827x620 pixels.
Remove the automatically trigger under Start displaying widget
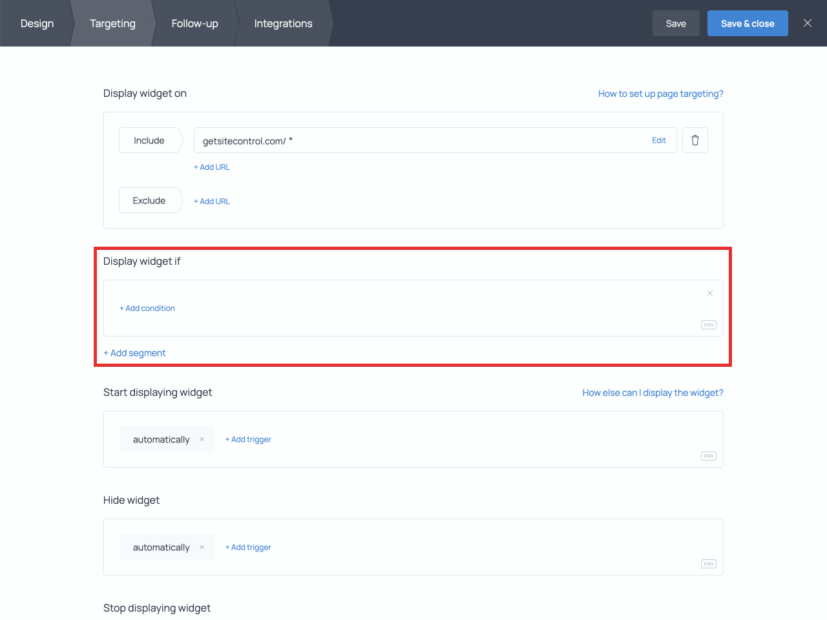coord(203,439)
